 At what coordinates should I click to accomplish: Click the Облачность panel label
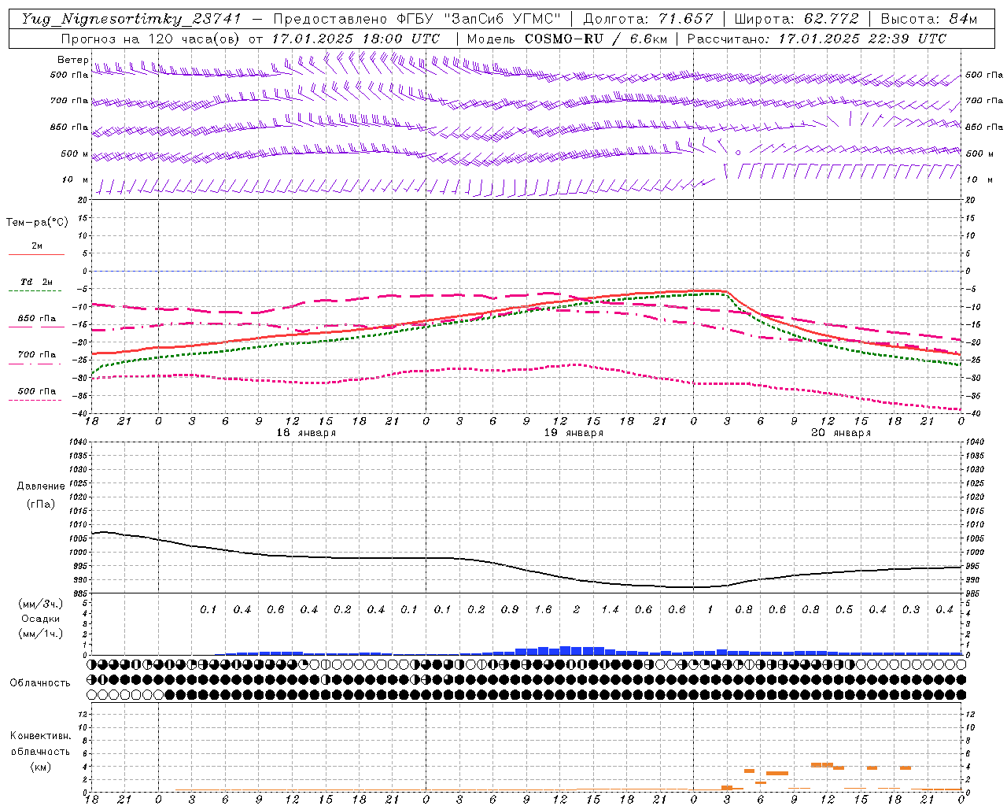point(40,682)
